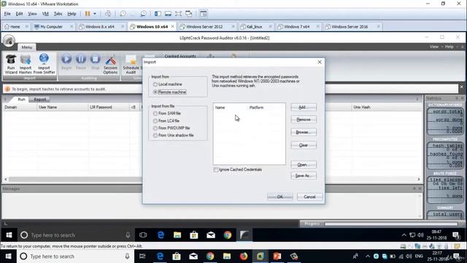Click the VMware pause VM icon
Viewport: 467px width, 263px height.
88,14
